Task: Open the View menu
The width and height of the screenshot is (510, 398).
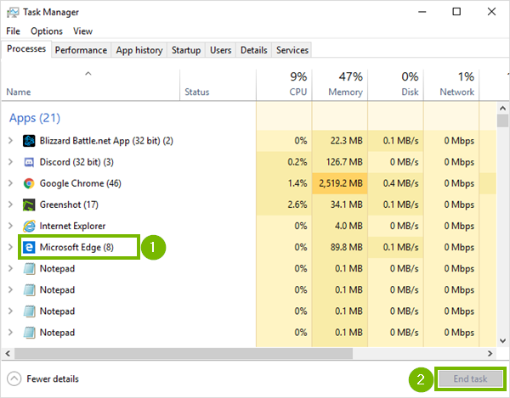Action: click(x=82, y=31)
